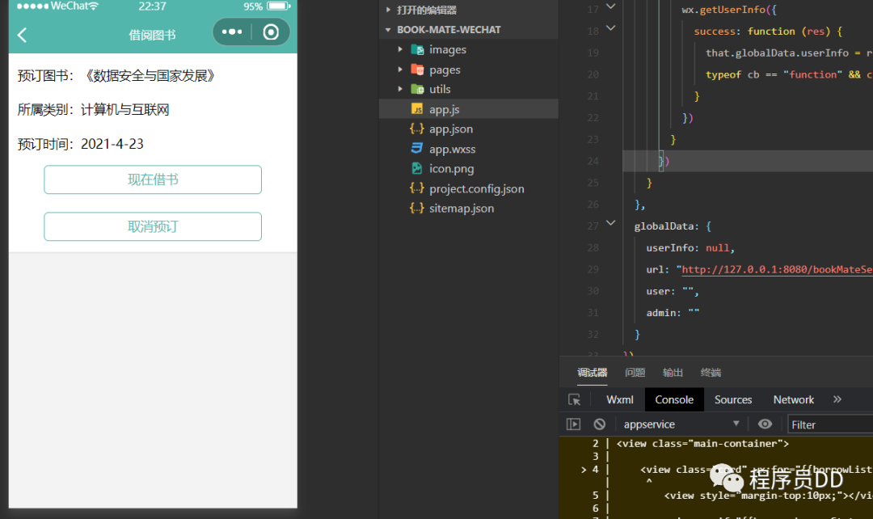Expand console log line 4 arrow
Screen dimensions: 873x519
point(584,470)
